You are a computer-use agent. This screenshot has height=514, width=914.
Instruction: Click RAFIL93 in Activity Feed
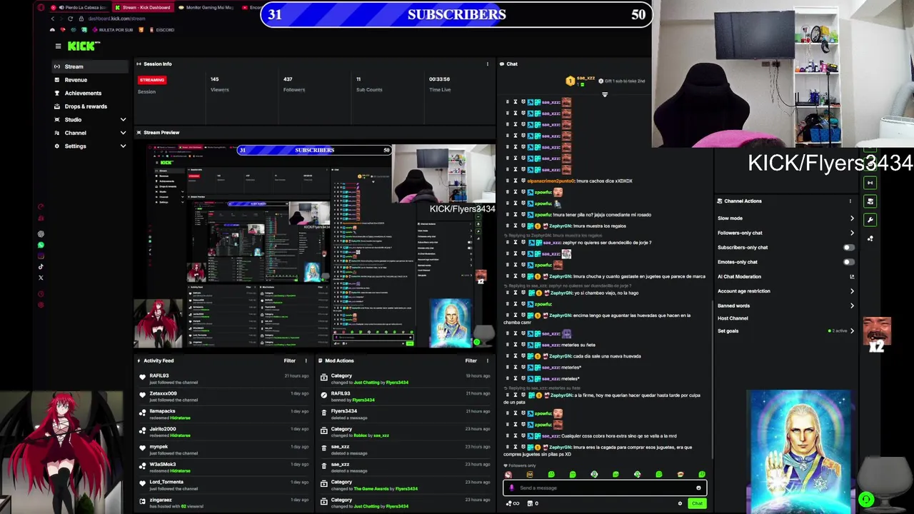pyautogui.click(x=159, y=376)
